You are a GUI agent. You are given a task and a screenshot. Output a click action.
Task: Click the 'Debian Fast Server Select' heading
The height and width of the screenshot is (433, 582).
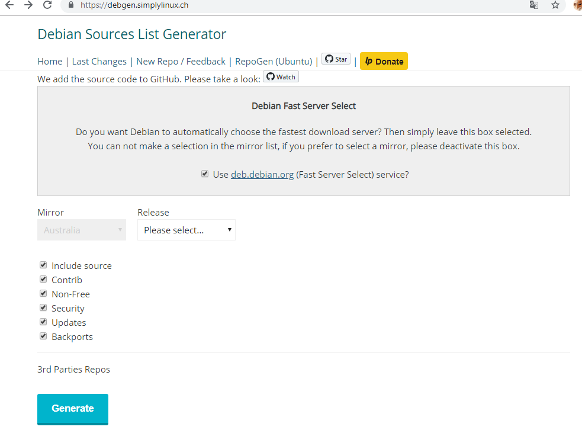tap(304, 106)
